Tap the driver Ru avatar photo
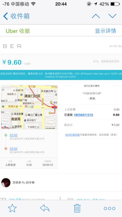The image size is (122, 217). pos(6,183)
